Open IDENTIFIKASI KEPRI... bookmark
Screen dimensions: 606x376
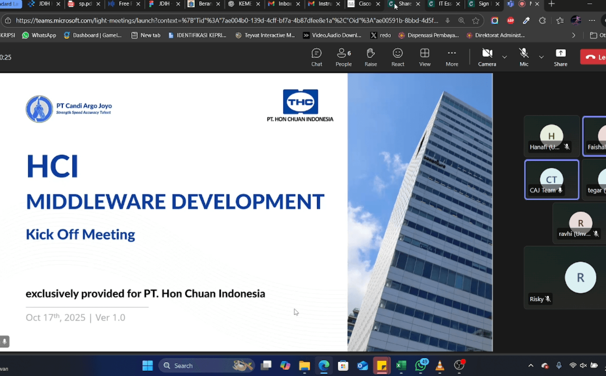point(197,35)
